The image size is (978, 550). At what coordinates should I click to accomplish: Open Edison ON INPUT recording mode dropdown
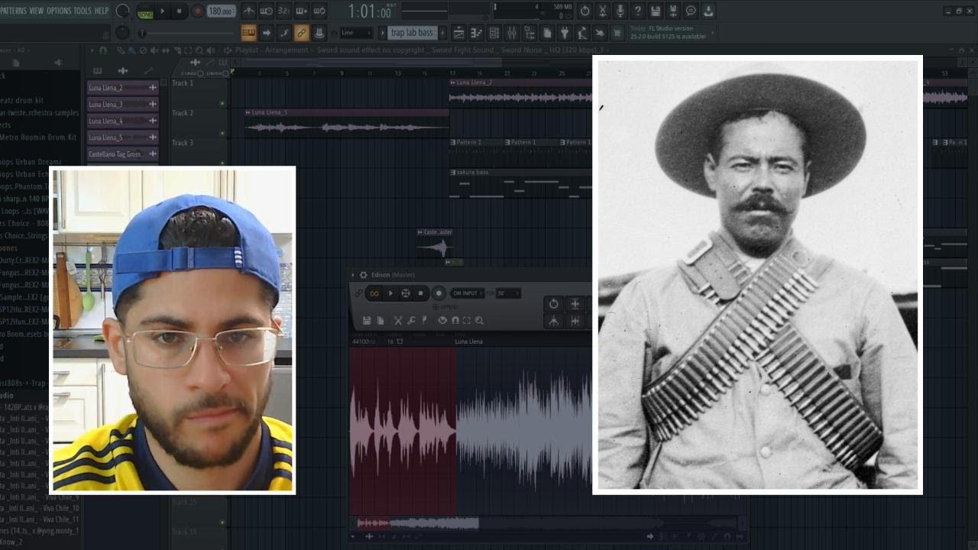[468, 293]
